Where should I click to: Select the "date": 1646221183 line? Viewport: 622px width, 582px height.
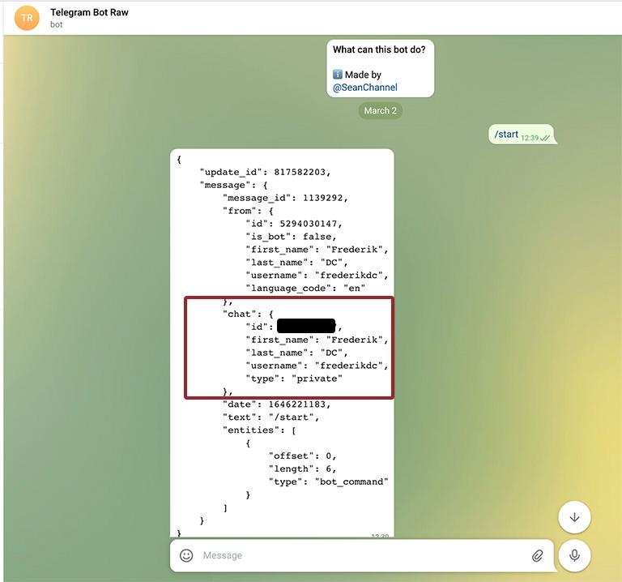(276, 404)
